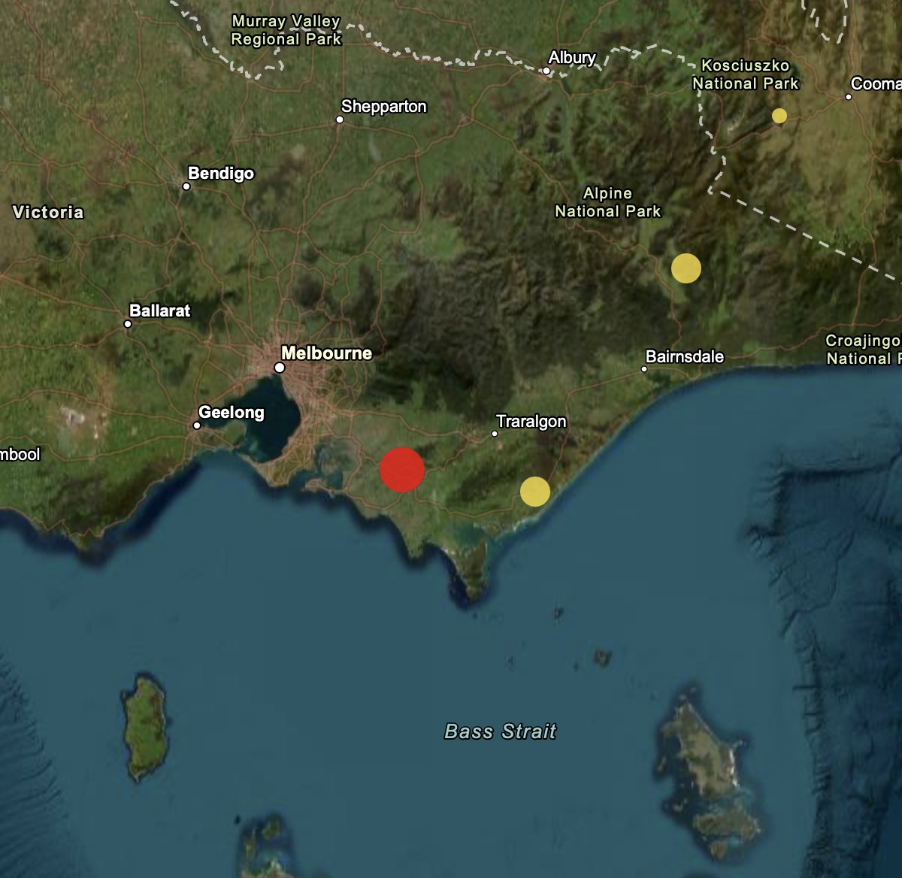Viewport: 902px width, 878px height.
Task: Click the Cooma town label
Action: point(876,84)
